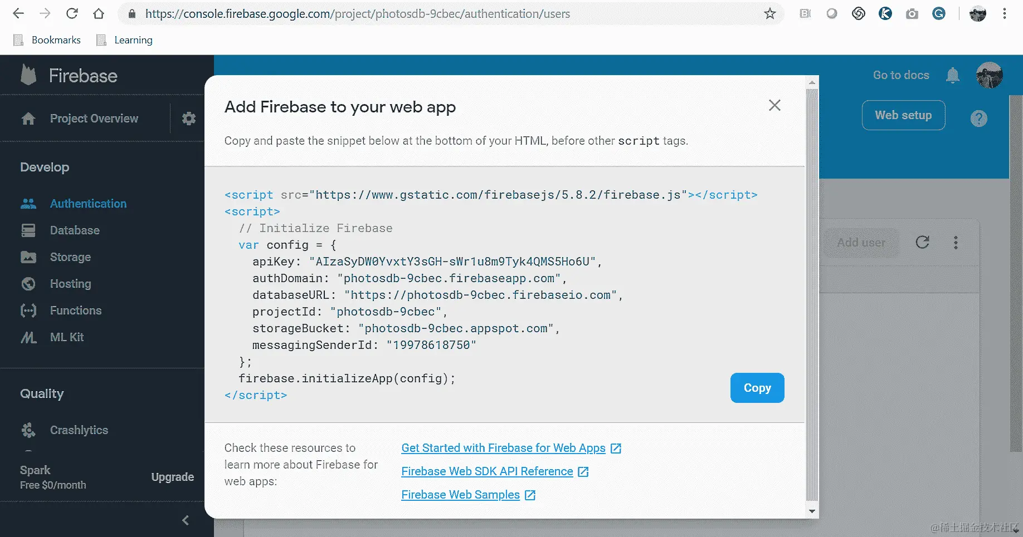1023x537 pixels.
Task: Bookmark this page with the star icon
Action: (769, 14)
